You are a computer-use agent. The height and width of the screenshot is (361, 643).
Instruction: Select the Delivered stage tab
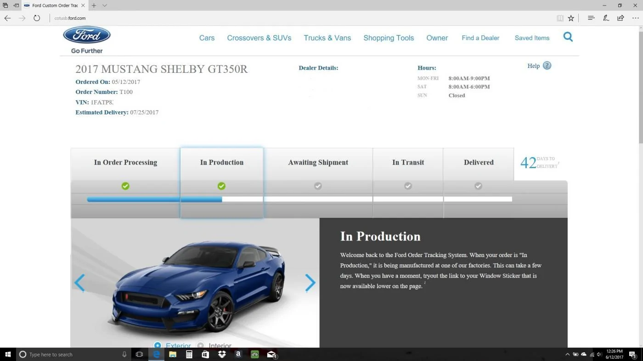(479, 162)
